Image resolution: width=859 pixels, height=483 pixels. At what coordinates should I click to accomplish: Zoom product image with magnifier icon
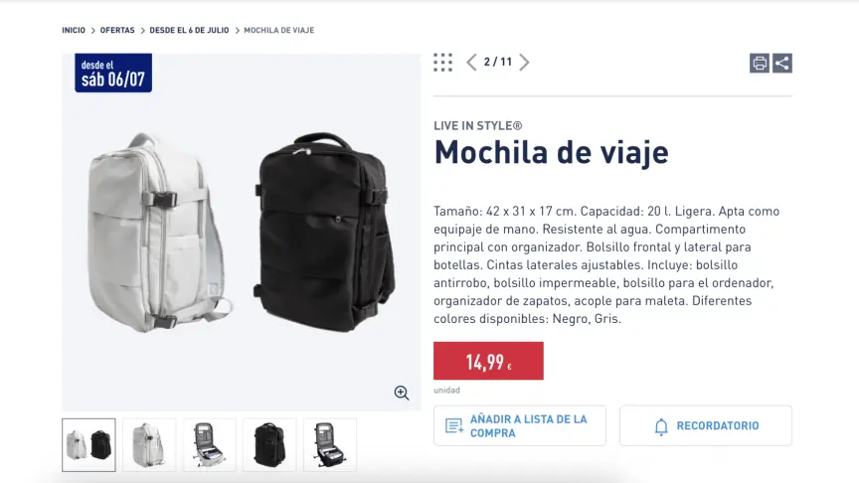pos(402,393)
